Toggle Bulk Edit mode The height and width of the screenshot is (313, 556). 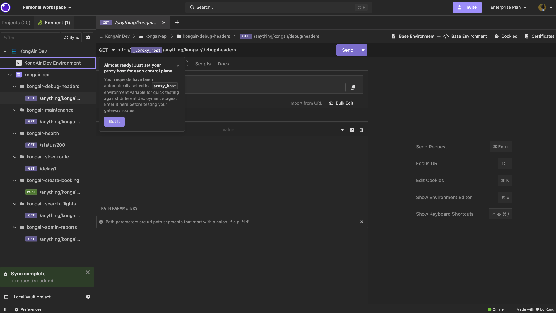click(x=341, y=103)
